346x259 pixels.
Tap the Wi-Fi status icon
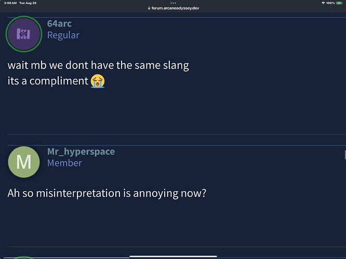[x=323, y=3]
